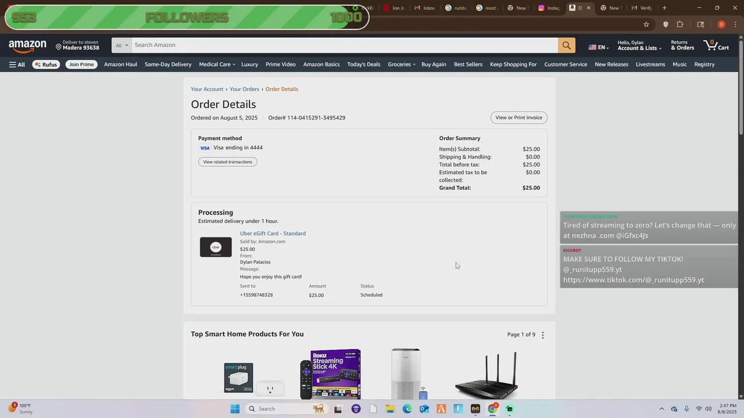Image resolution: width=744 pixels, height=418 pixels.
Task: Click the taskbar clock showing 2:47 PM
Action: (728, 409)
